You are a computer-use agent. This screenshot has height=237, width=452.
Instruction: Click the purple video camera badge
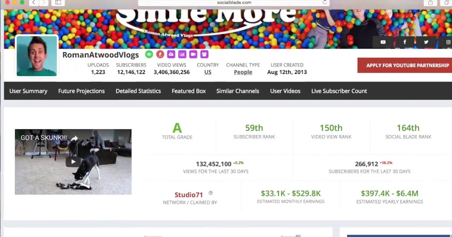193,55
